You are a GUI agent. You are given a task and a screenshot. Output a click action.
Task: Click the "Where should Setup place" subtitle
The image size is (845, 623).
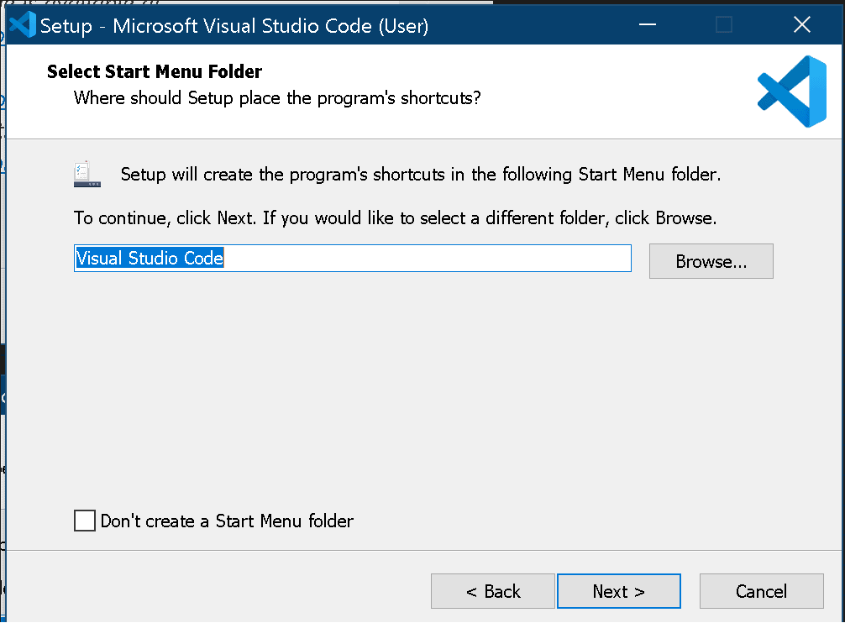point(277,97)
